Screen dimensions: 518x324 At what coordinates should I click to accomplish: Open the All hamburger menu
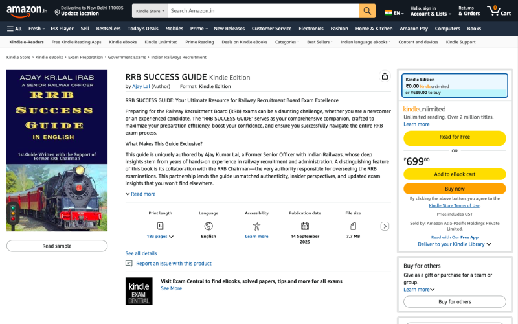(x=14, y=29)
